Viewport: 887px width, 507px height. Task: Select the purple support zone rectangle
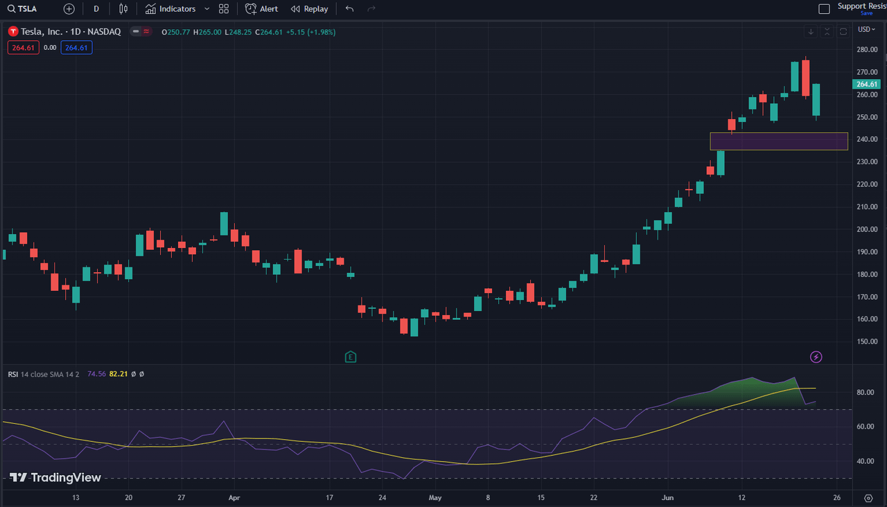779,141
